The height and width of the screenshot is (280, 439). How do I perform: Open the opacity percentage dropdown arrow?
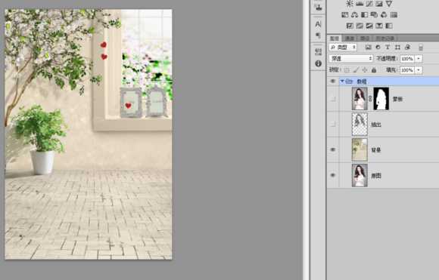tap(419, 59)
